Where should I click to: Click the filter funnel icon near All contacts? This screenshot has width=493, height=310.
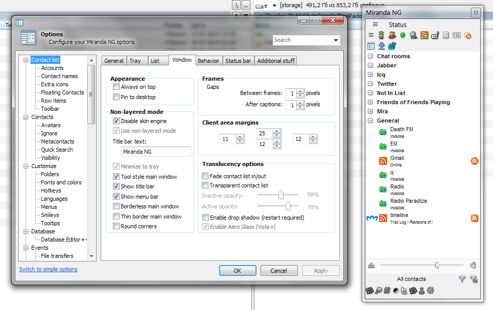click(462, 279)
